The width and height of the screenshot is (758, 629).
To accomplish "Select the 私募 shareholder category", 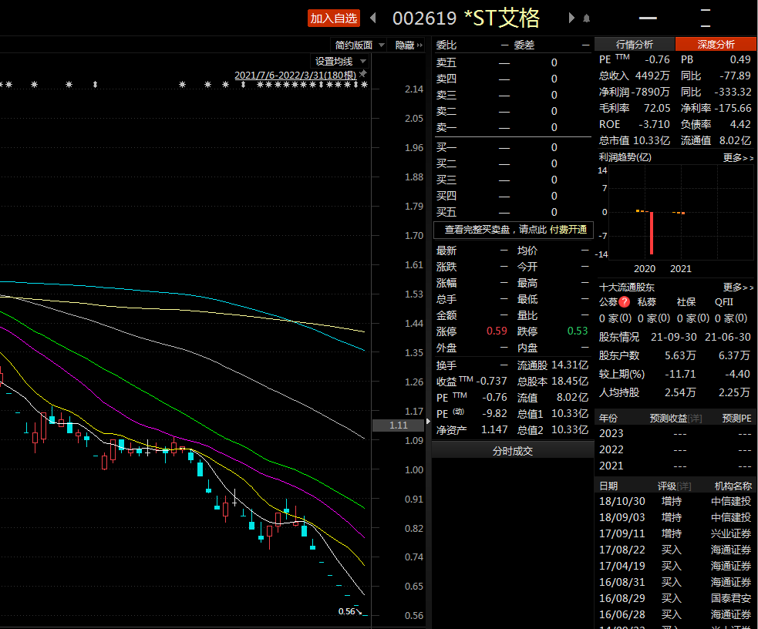I will [647, 302].
